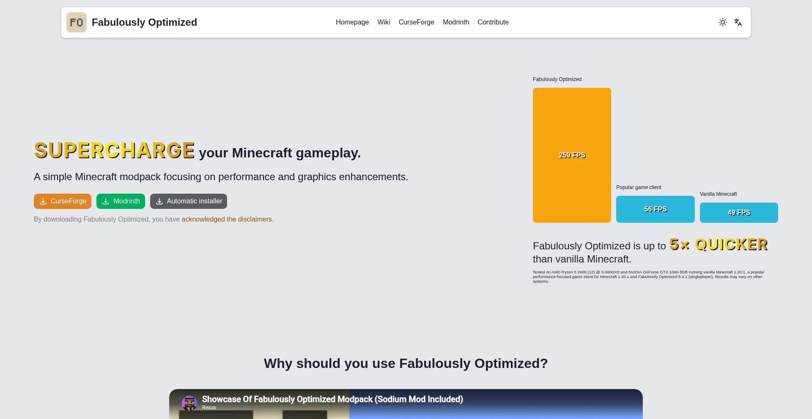Click the Fabulously Optimized site title
The width and height of the screenshot is (812, 419).
144,22
